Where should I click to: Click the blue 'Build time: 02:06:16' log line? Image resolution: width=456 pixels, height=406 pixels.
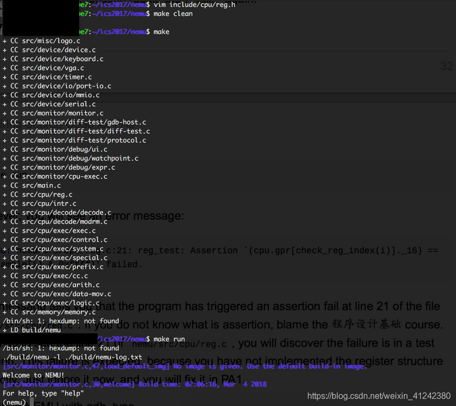point(134,384)
